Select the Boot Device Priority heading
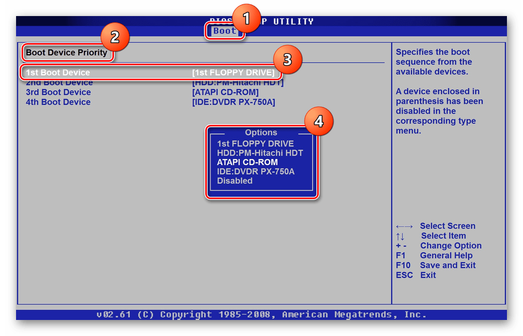The height and width of the screenshot is (336, 523). click(x=67, y=53)
